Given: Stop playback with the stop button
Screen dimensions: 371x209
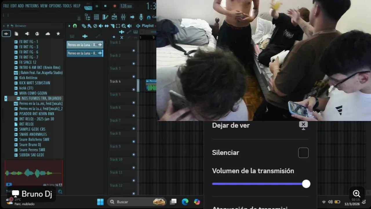Looking at the screenshot, I should (105, 6).
